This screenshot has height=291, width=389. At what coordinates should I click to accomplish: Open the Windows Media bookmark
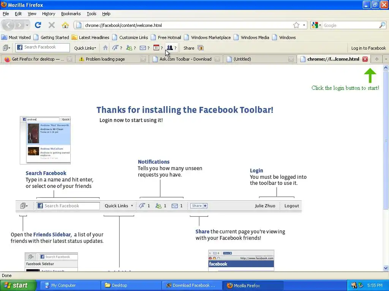[251, 38]
